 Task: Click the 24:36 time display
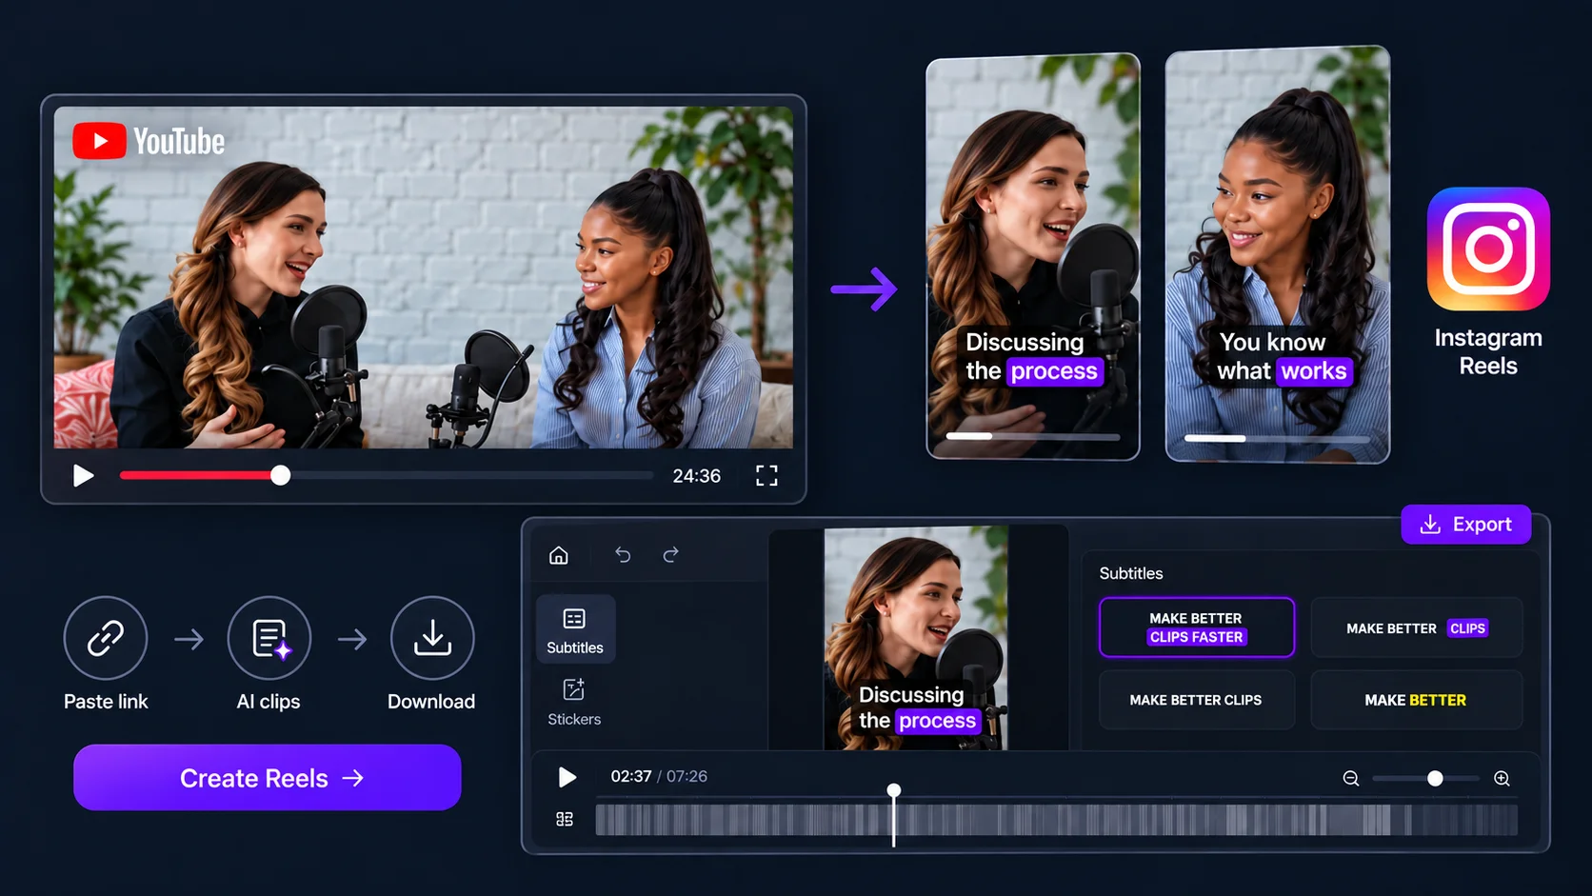pyautogui.click(x=697, y=476)
